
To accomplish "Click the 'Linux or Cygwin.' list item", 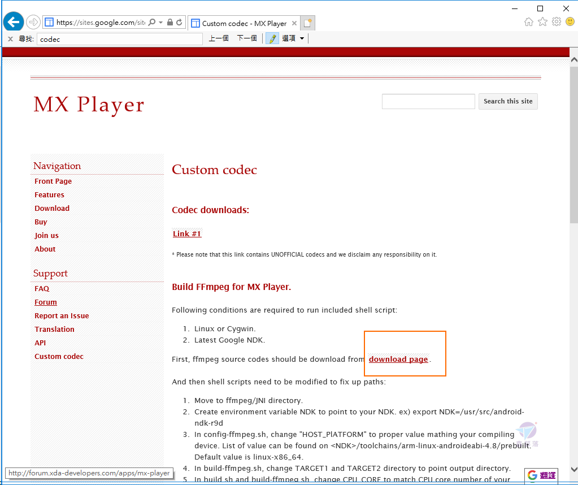I will click(x=225, y=328).
